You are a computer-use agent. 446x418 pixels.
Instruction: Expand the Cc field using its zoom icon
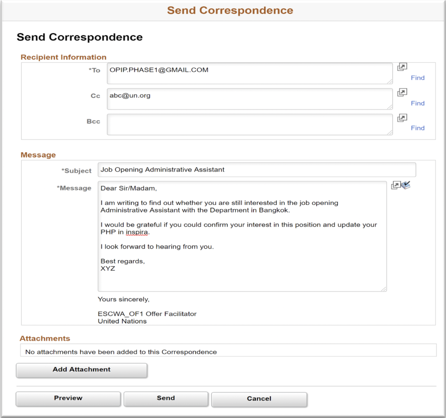[402, 92]
